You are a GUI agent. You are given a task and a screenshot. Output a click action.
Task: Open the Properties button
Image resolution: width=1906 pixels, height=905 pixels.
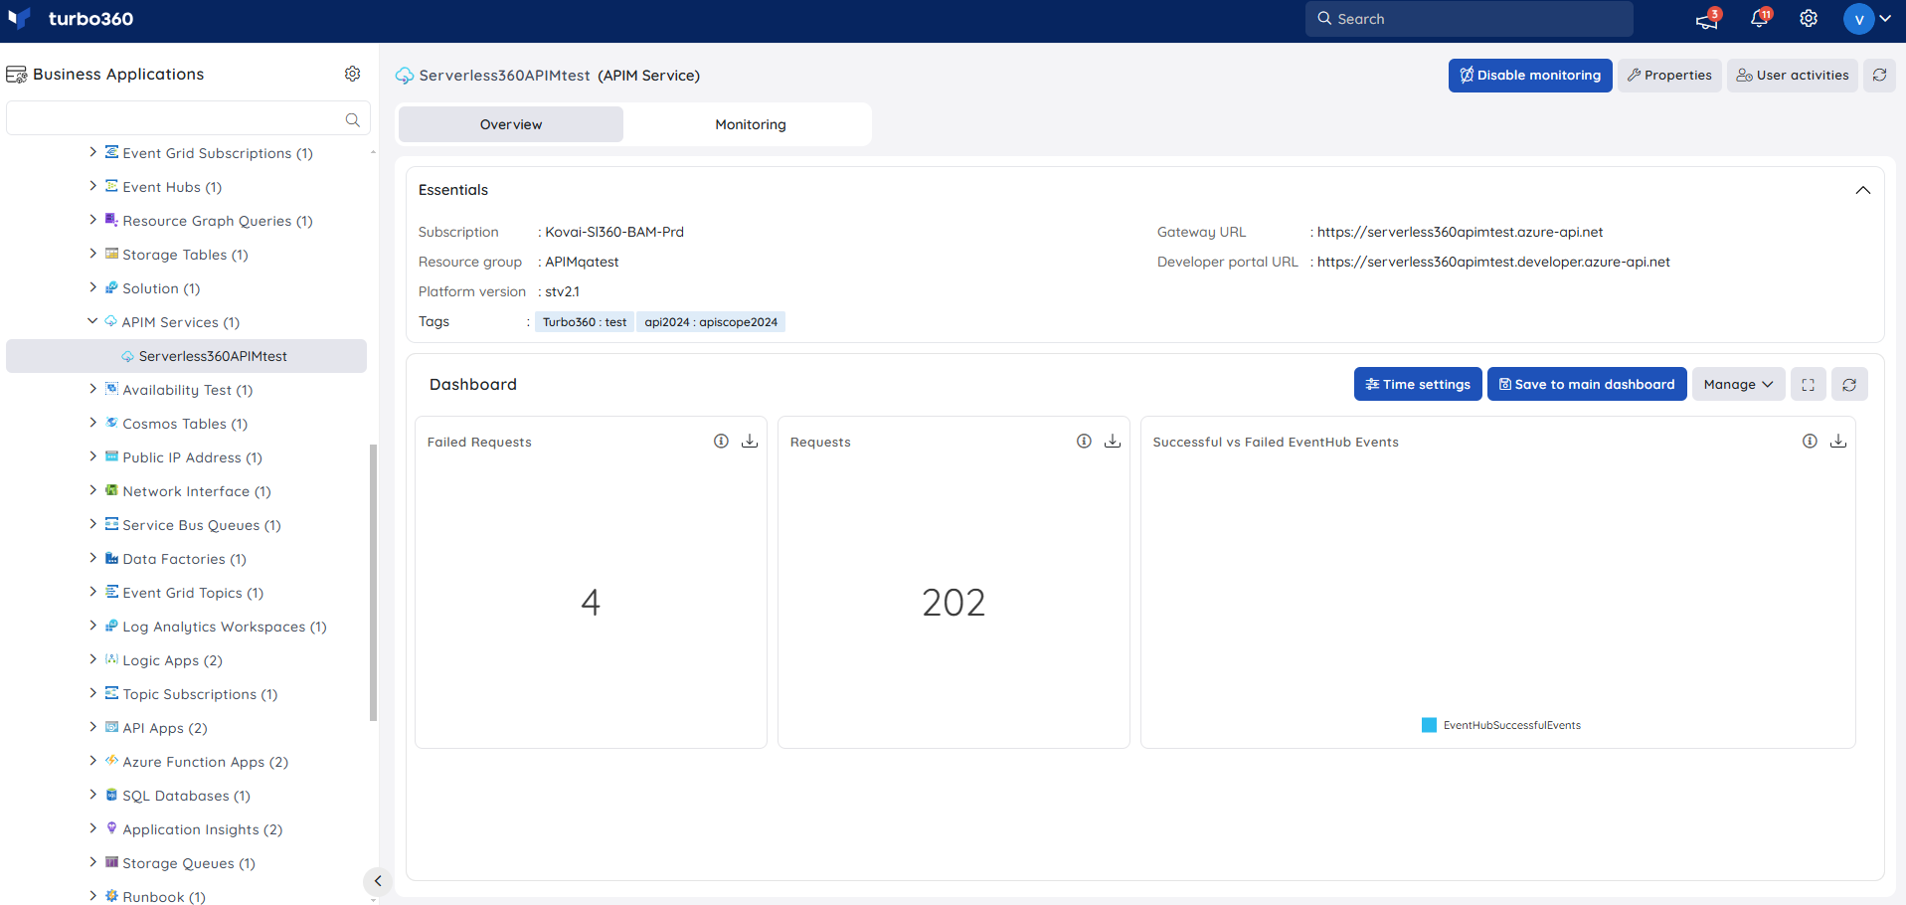pos(1669,76)
